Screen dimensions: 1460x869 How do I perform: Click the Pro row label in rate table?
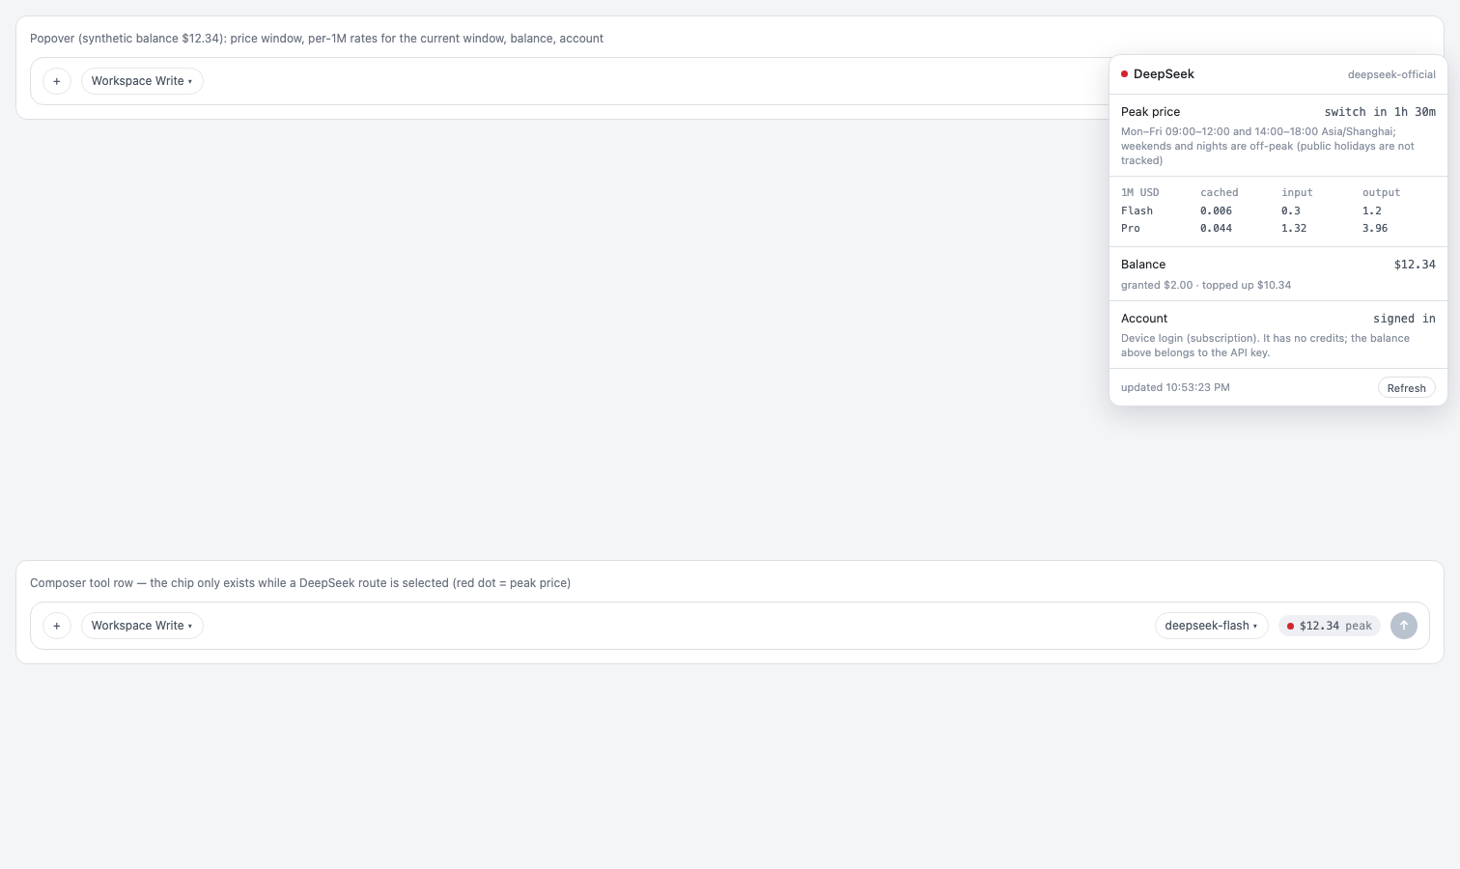click(x=1131, y=228)
